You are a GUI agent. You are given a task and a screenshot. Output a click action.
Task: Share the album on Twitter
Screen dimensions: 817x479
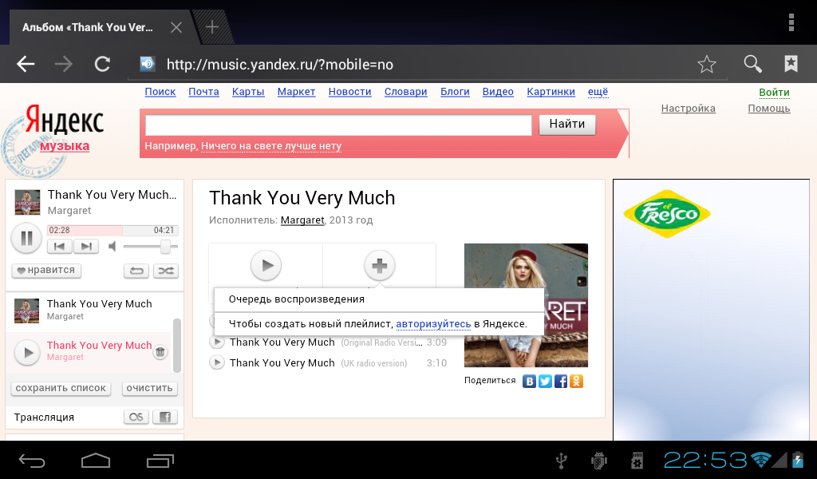pyautogui.click(x=545, y=381)
